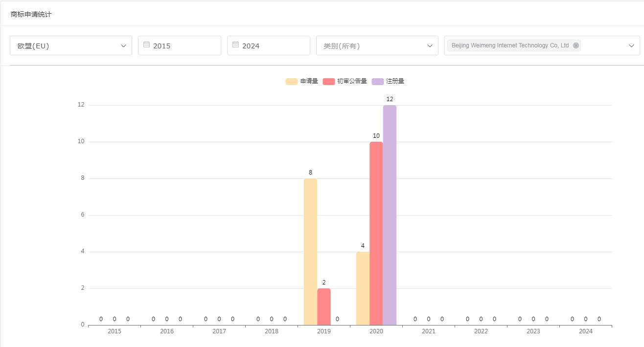Select the 2019 application bar labeled 8

[310, 252]
